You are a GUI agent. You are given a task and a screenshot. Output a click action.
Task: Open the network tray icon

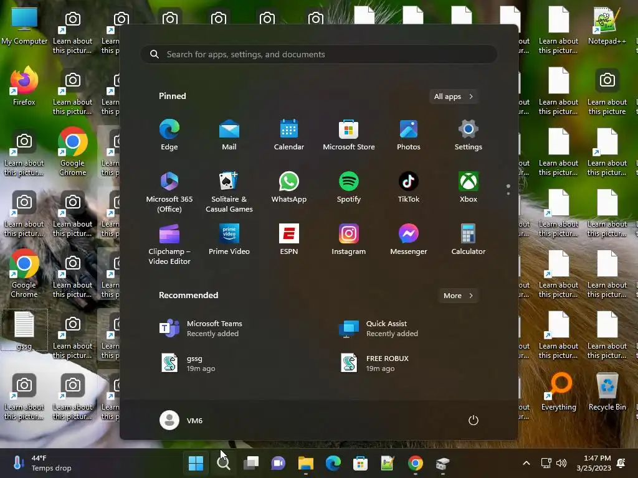[x=546, y=463]
